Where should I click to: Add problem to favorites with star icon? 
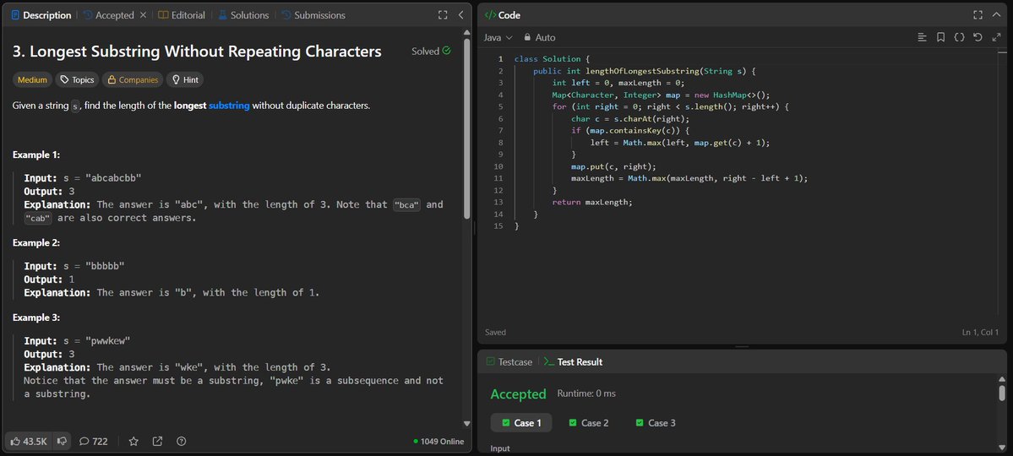[133, 441]
